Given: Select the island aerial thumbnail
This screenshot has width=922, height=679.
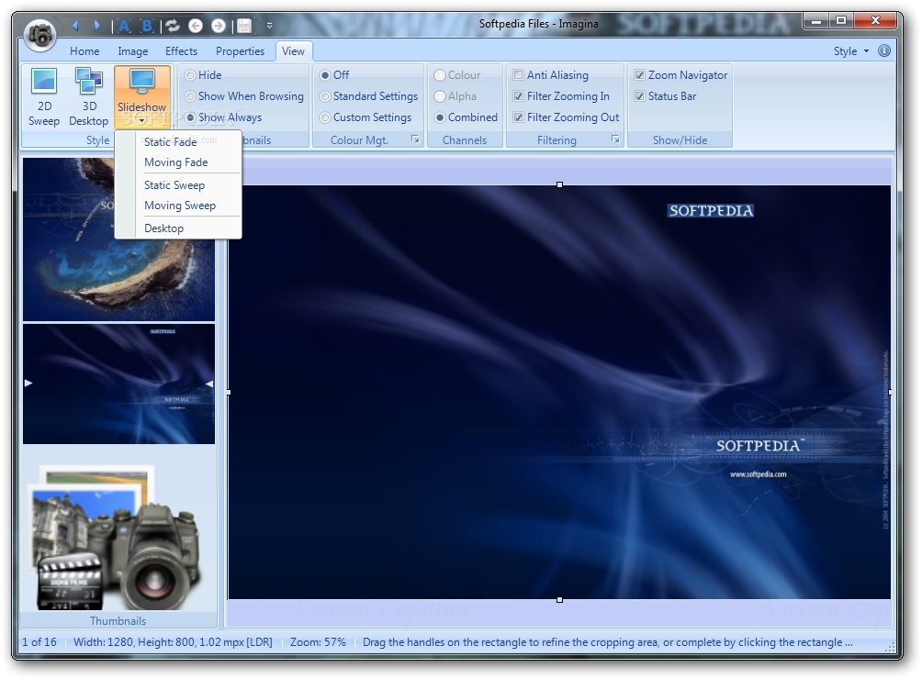Looking at the screenshot, I should tap(118, 239).
